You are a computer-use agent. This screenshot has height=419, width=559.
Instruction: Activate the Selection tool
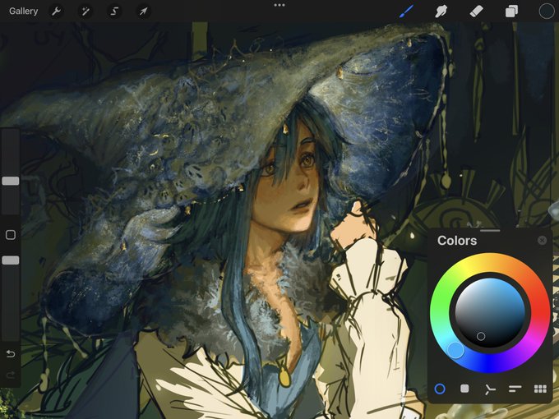(x=114, y=12)
